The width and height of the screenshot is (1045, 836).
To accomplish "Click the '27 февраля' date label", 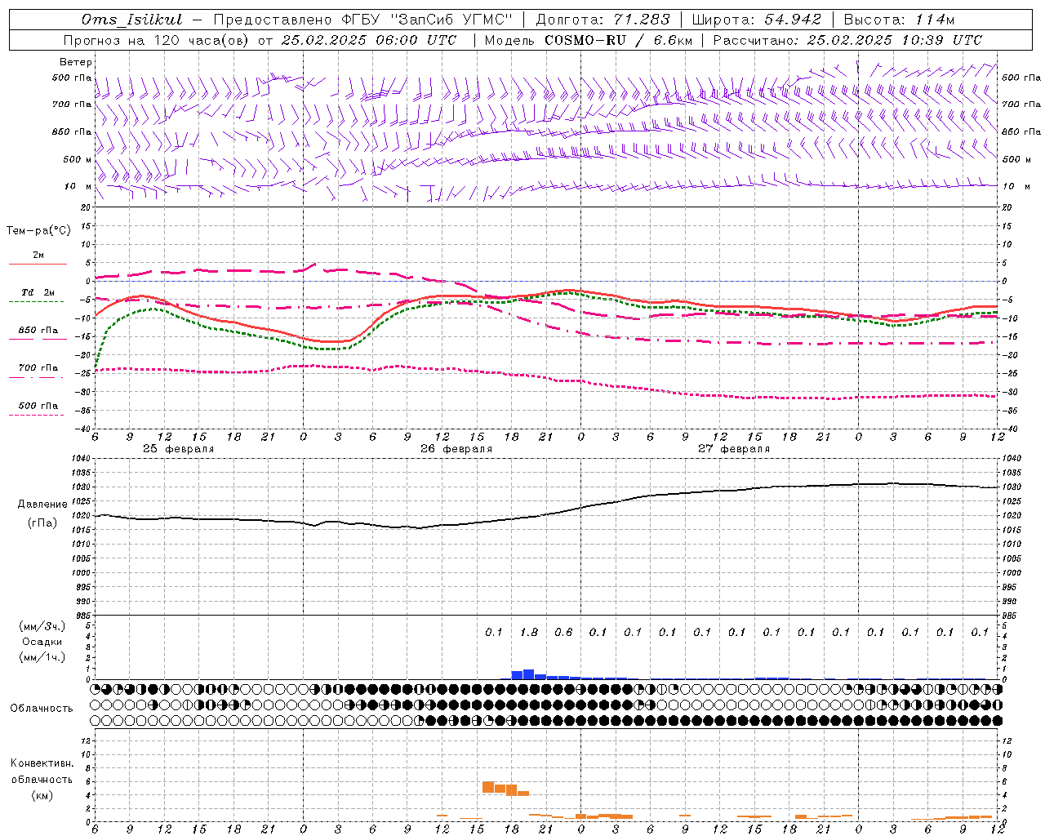I will pyautogui.click(x=734, y=449).
